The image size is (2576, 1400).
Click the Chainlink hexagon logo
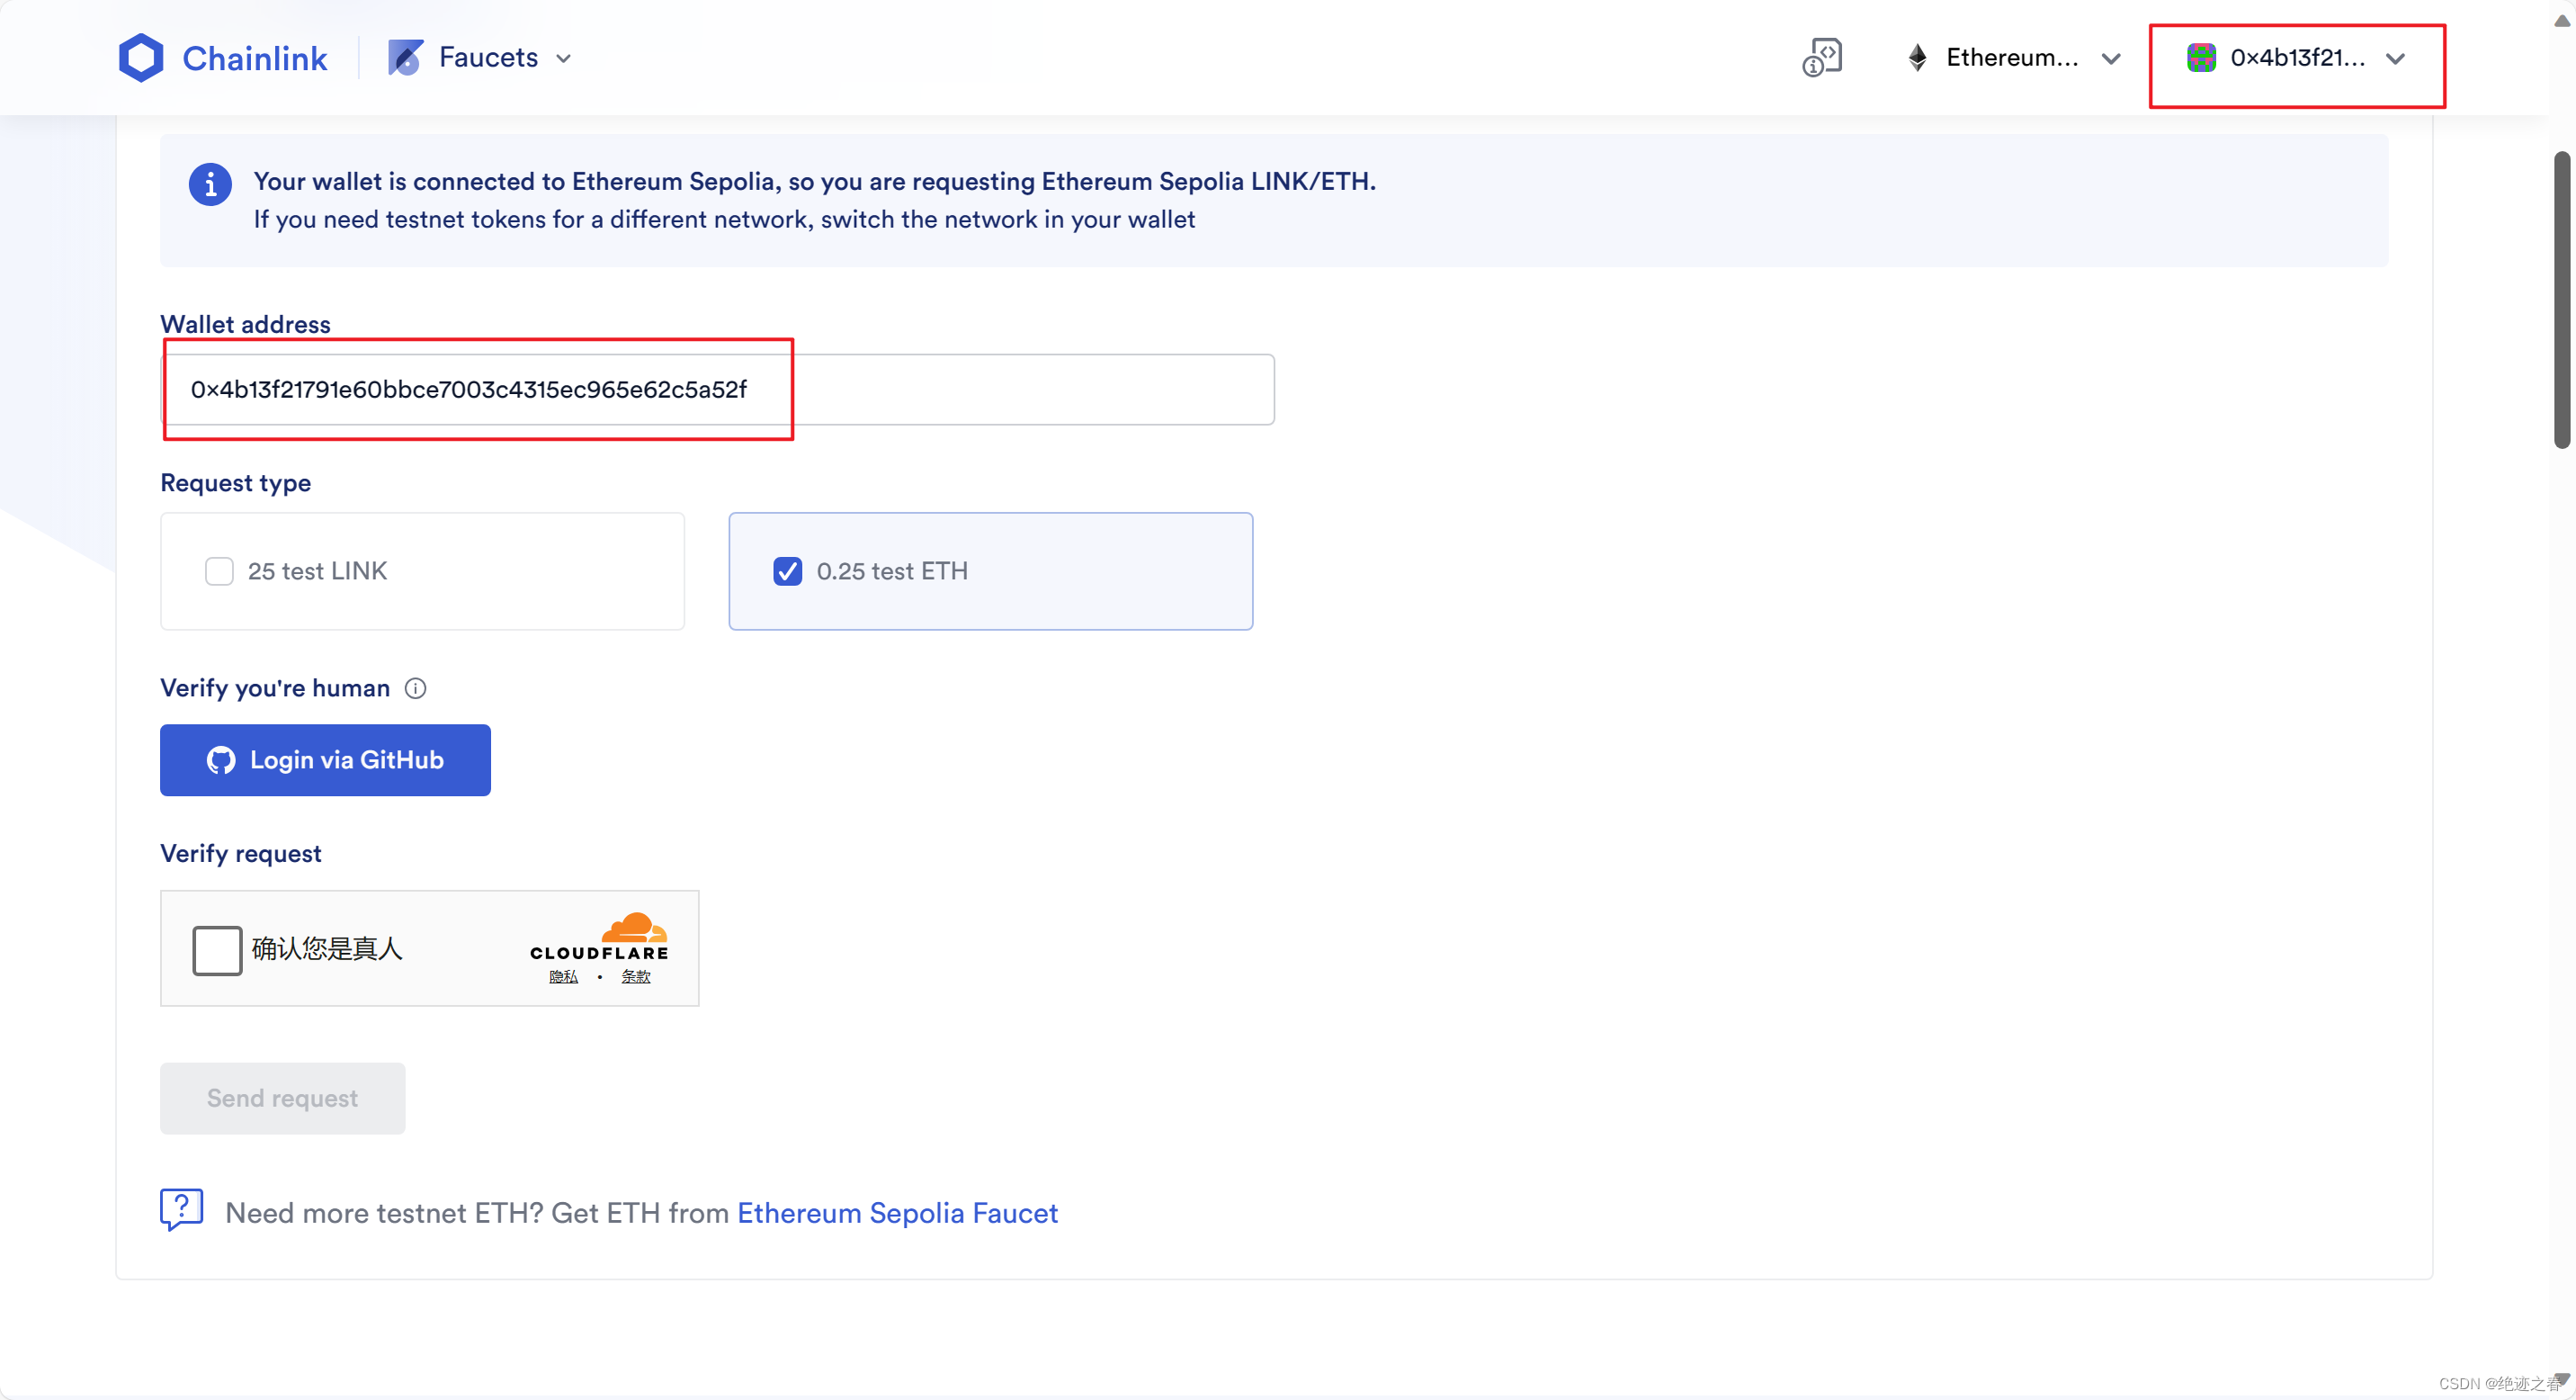(x=141, y=58)
